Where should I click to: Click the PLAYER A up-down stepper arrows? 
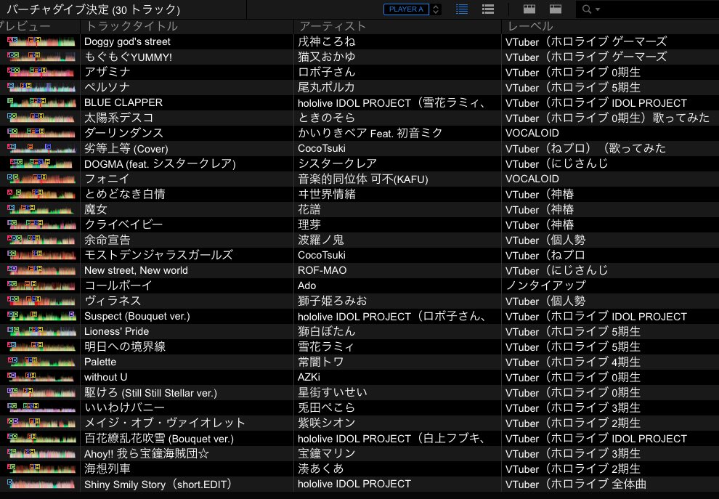(x=436, y=9)
